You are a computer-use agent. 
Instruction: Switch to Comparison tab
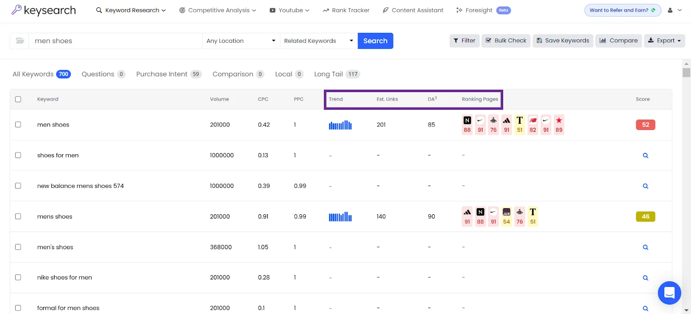coord(238,74)
